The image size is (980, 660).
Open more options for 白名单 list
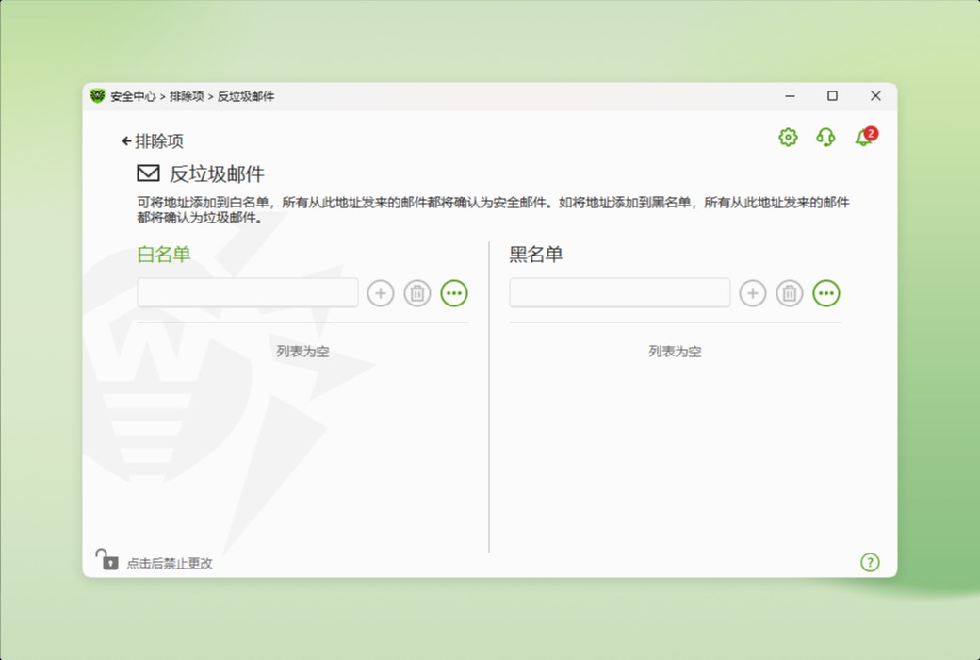point(454,293)
